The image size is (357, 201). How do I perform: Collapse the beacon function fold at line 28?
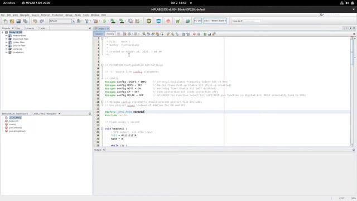pos(102,129)
